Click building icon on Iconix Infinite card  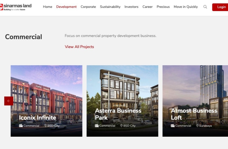coord(21,125)
